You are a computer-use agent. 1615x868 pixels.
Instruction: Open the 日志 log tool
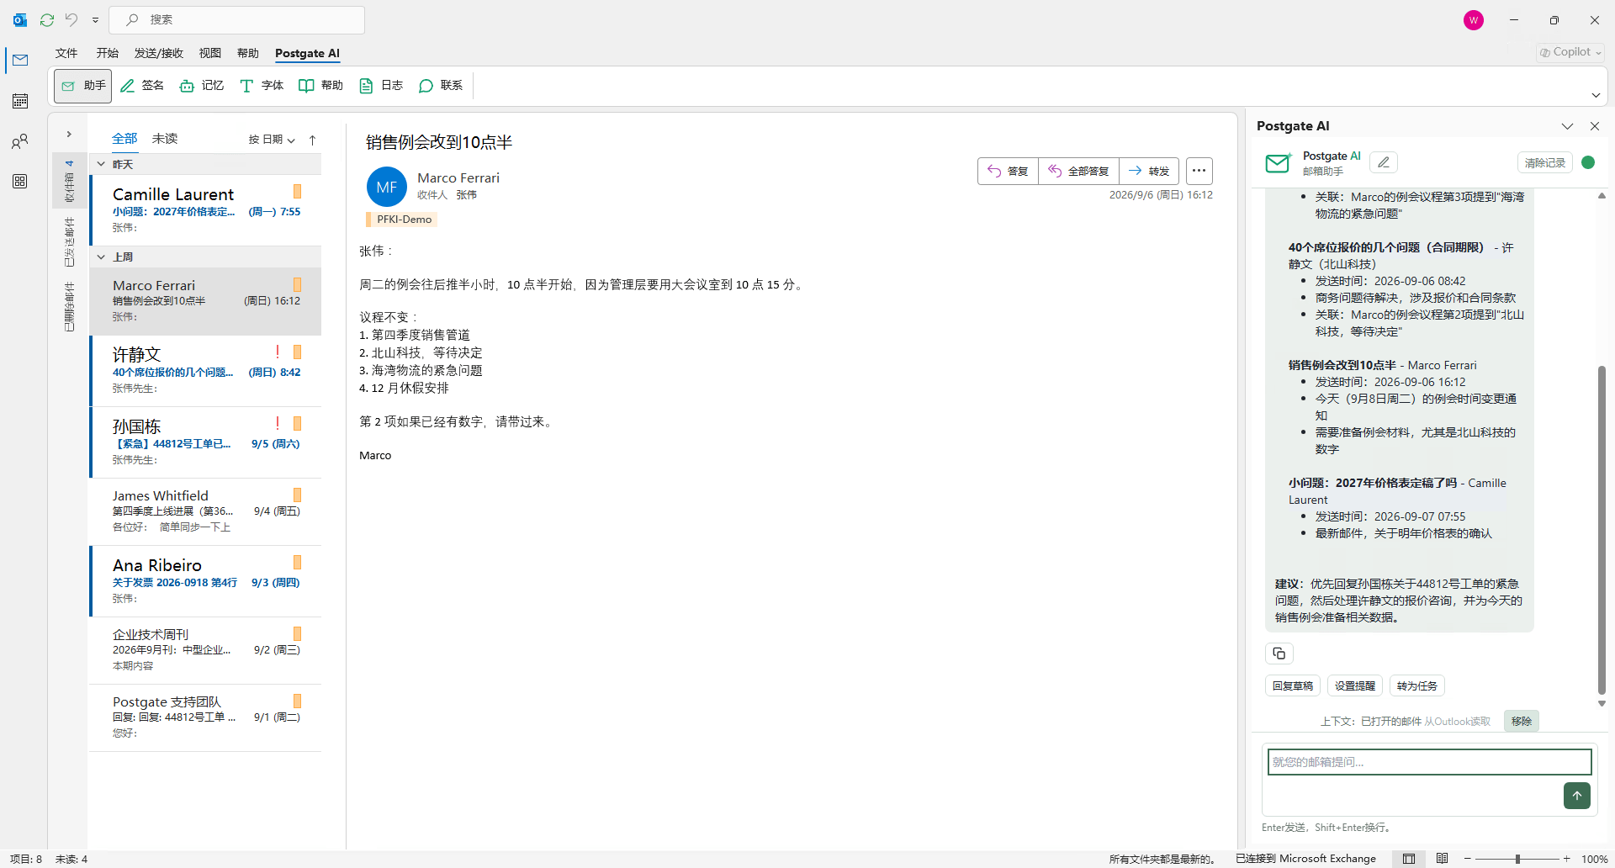(381, 86)
